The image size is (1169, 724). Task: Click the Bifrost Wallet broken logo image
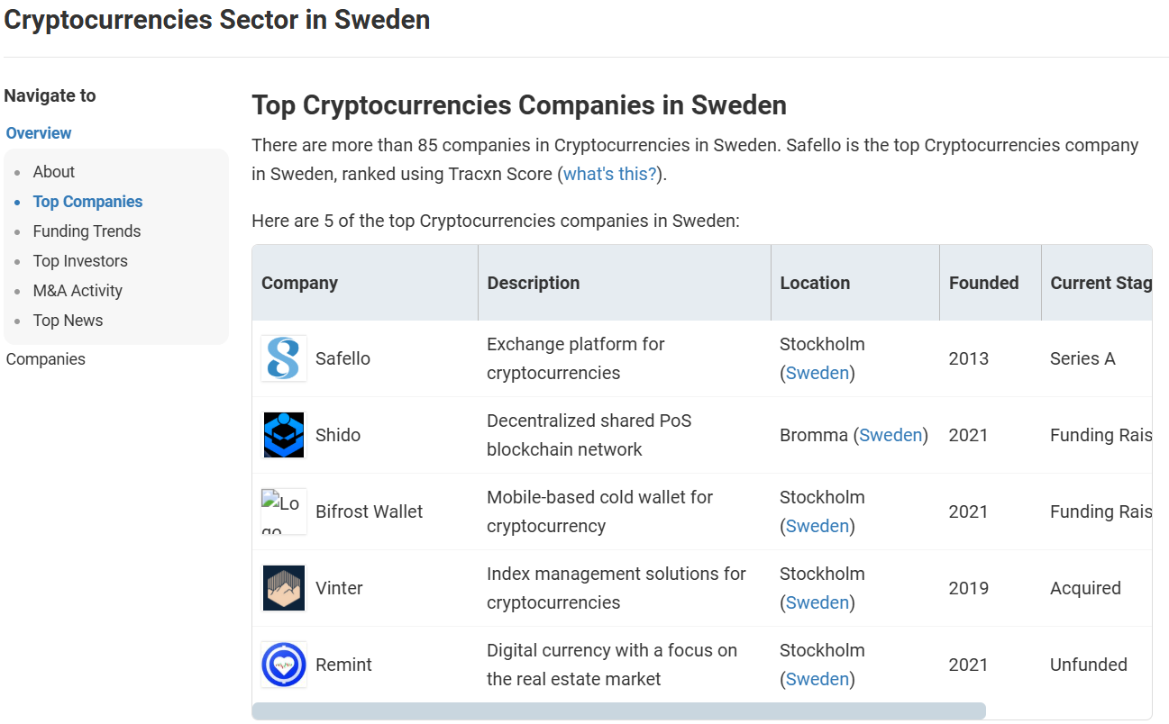click(284, 511)
